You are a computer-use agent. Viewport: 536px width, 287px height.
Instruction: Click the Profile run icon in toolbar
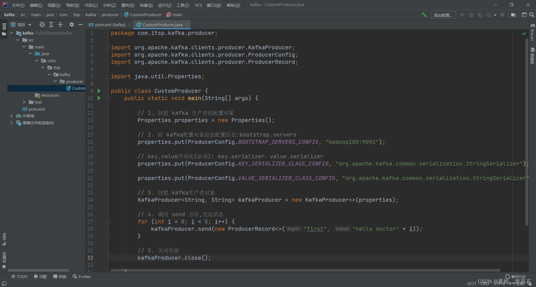(489, 15)
